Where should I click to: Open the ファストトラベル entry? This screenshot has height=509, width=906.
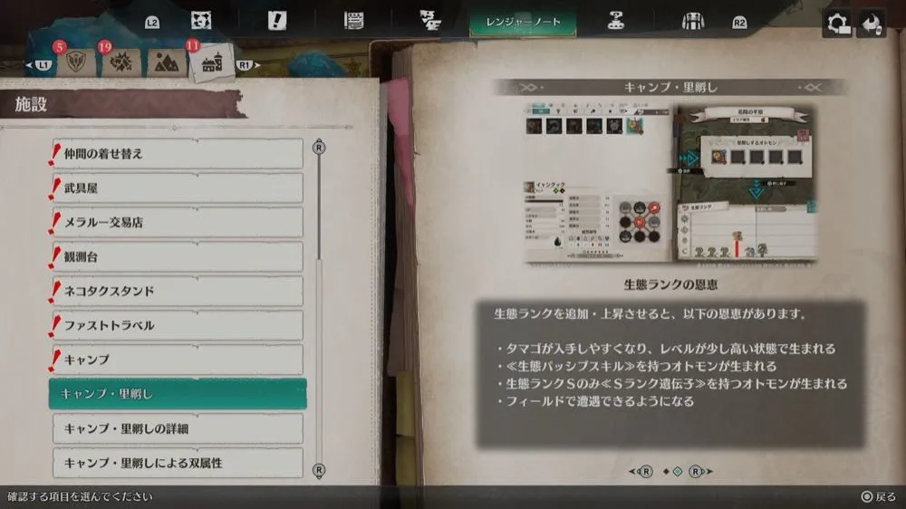click(x=178, y=325)
